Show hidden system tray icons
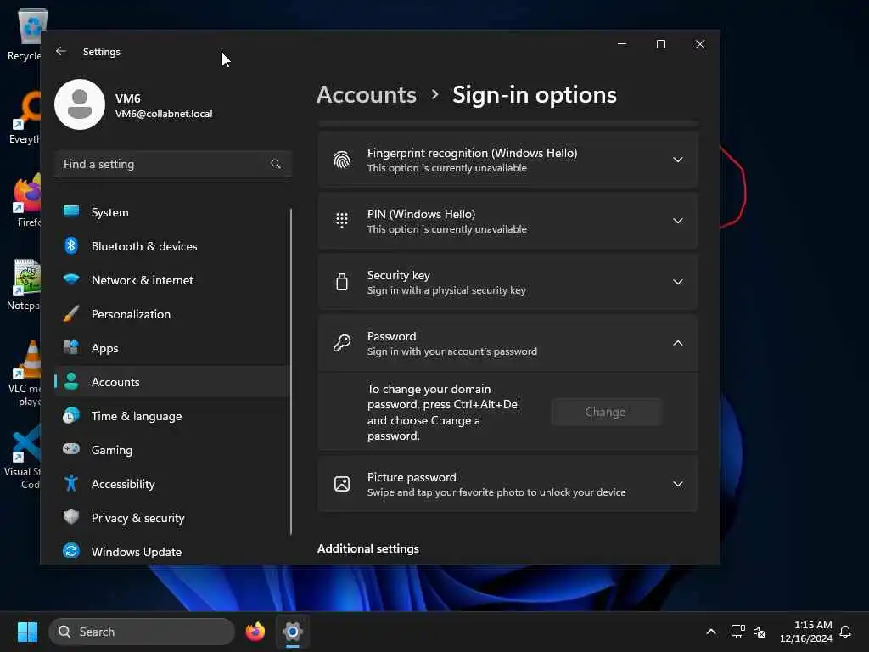 (x=711, y=632)
